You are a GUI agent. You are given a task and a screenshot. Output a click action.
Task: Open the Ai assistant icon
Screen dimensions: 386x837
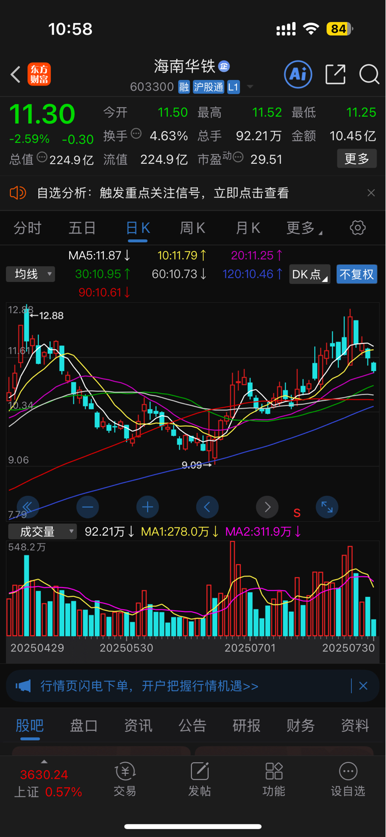[x=298, y=74]
